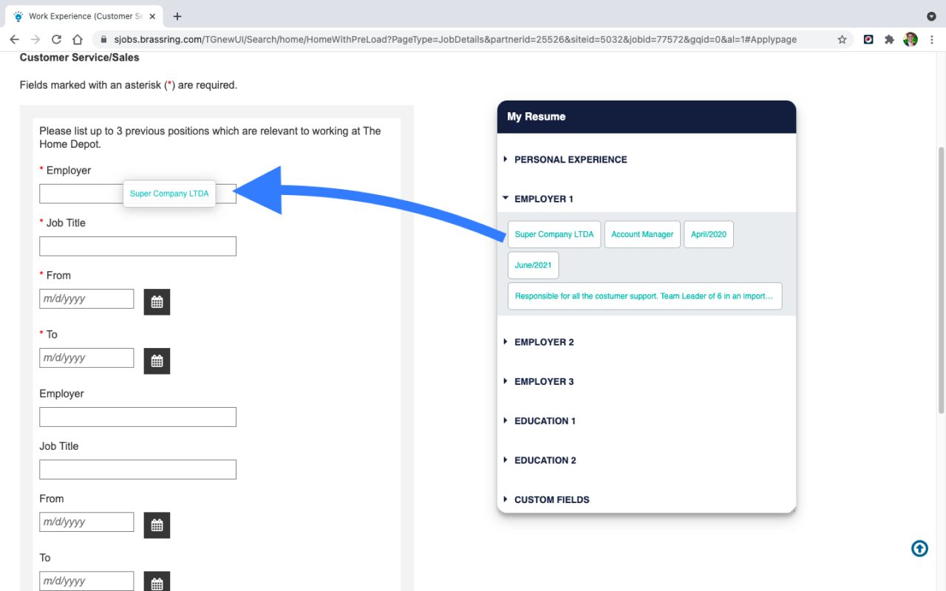The image size is (946, 591).
Task: Open calendar picker for second To date
Action: tap(157, 582)
